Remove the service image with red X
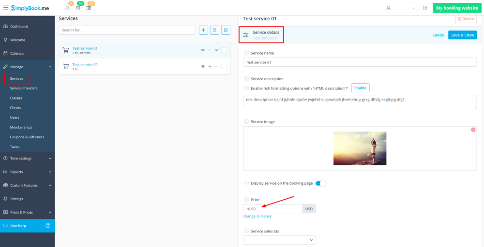484x247 pixels. [x=473, y=130]
